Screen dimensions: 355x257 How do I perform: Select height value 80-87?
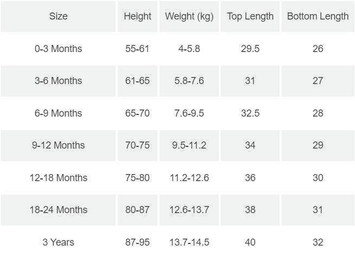coord(137,210)
